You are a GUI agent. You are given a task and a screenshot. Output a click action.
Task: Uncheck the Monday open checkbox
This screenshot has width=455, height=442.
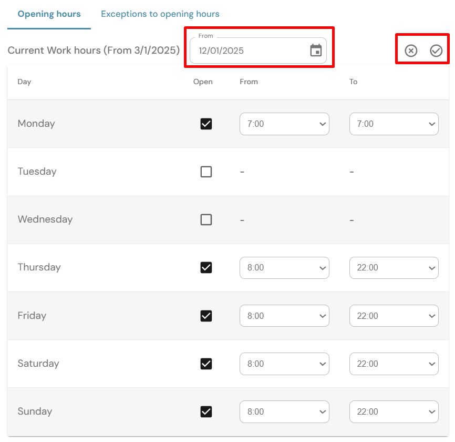[x=206, y=124]
